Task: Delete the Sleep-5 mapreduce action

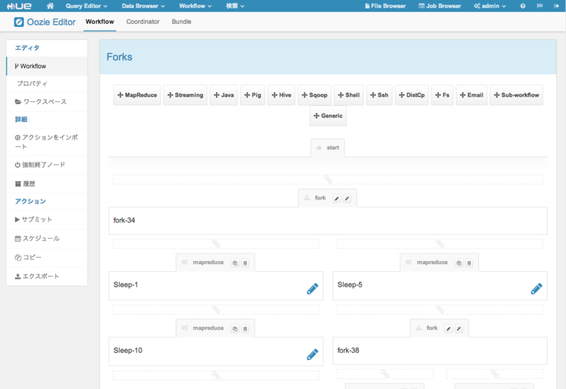Action: (x=469, y=263)
